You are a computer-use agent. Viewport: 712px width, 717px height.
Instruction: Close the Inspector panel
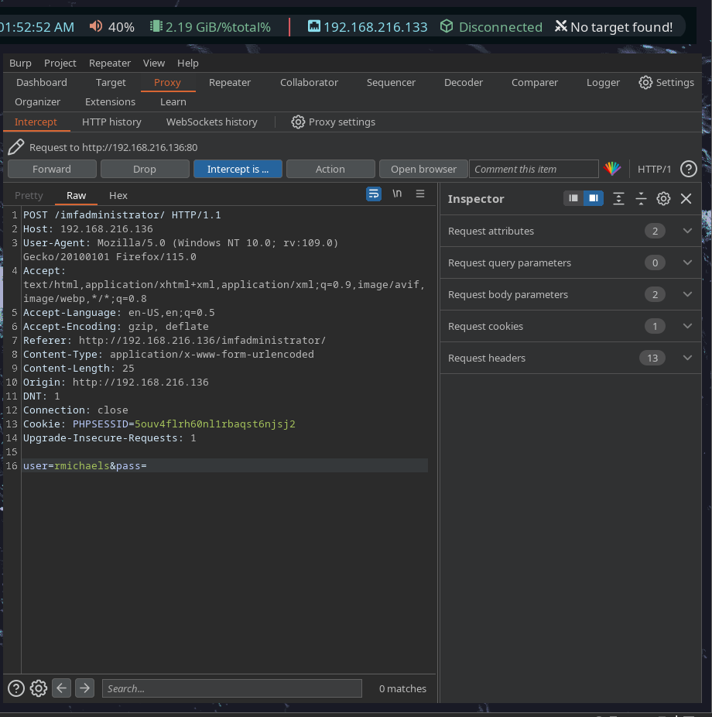[686, 198]
